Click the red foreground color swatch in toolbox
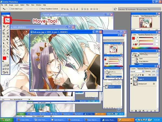The image size is (162, 122). pos(4,58)
